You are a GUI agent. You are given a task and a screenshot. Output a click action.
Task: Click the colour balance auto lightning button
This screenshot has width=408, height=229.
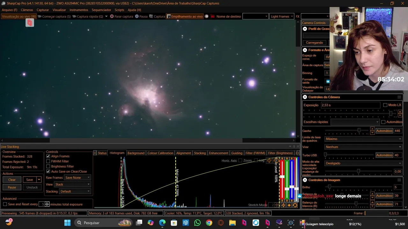click(283, 205)
